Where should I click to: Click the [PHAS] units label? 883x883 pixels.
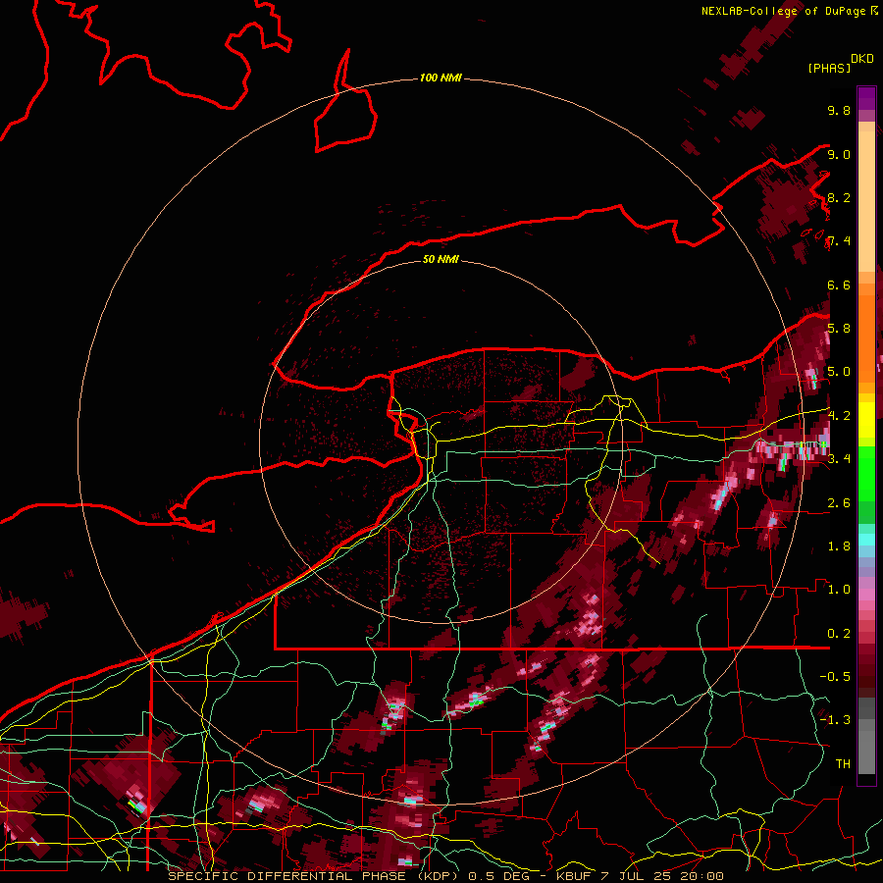click(829, 68)
